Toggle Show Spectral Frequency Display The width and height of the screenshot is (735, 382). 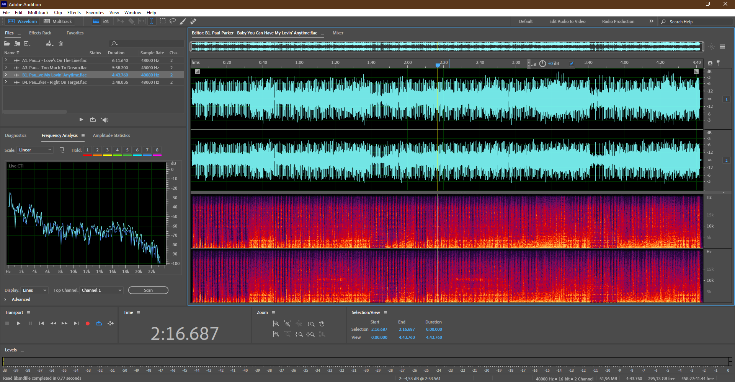[96, 21]
